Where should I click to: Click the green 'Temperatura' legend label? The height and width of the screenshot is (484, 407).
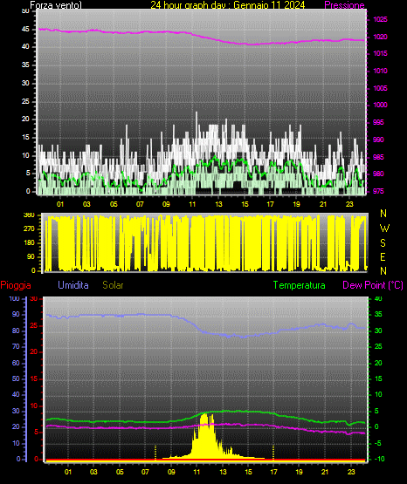(300, 285)
